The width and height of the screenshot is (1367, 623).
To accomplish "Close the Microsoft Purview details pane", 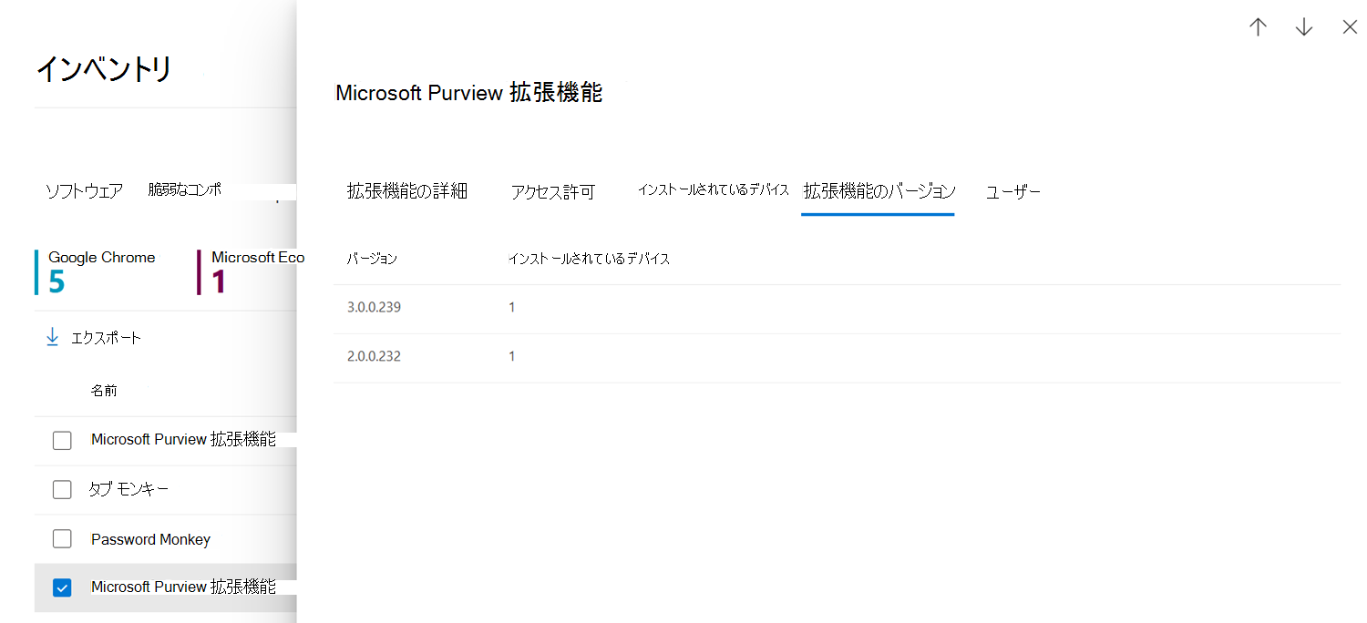I will coord(1350,27).
